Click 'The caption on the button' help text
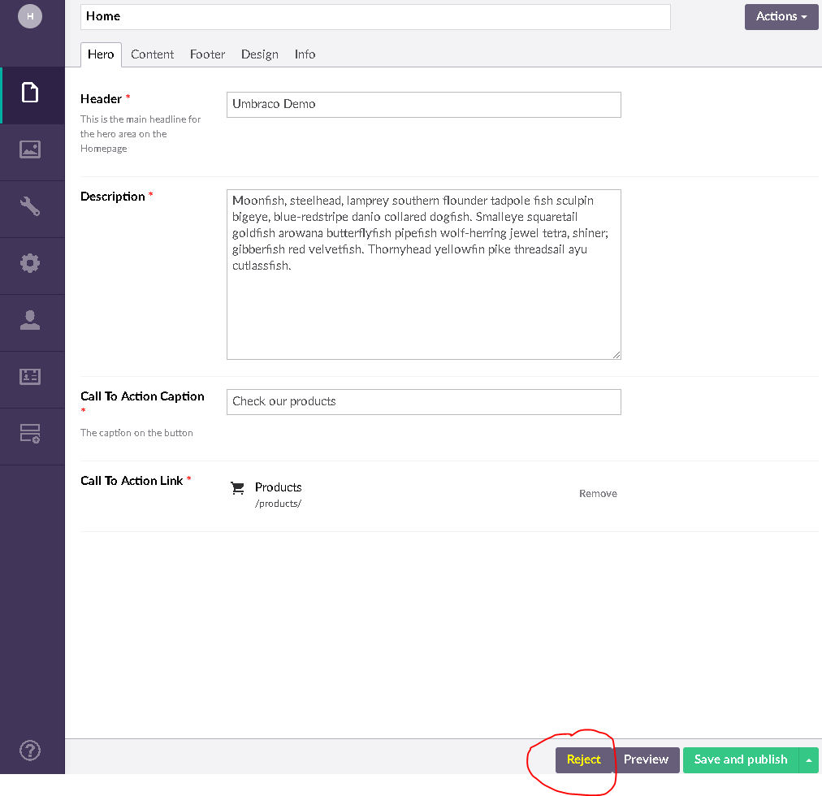Viewport: 822px width, 796px height. [x=136, y=433]
